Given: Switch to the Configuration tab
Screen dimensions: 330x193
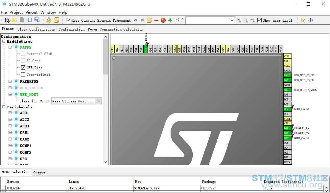Looking at the screenshot, I should coord(72,29).
